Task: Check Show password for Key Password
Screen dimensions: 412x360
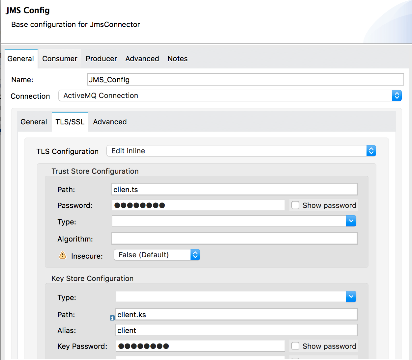Action: click(295, 346)
